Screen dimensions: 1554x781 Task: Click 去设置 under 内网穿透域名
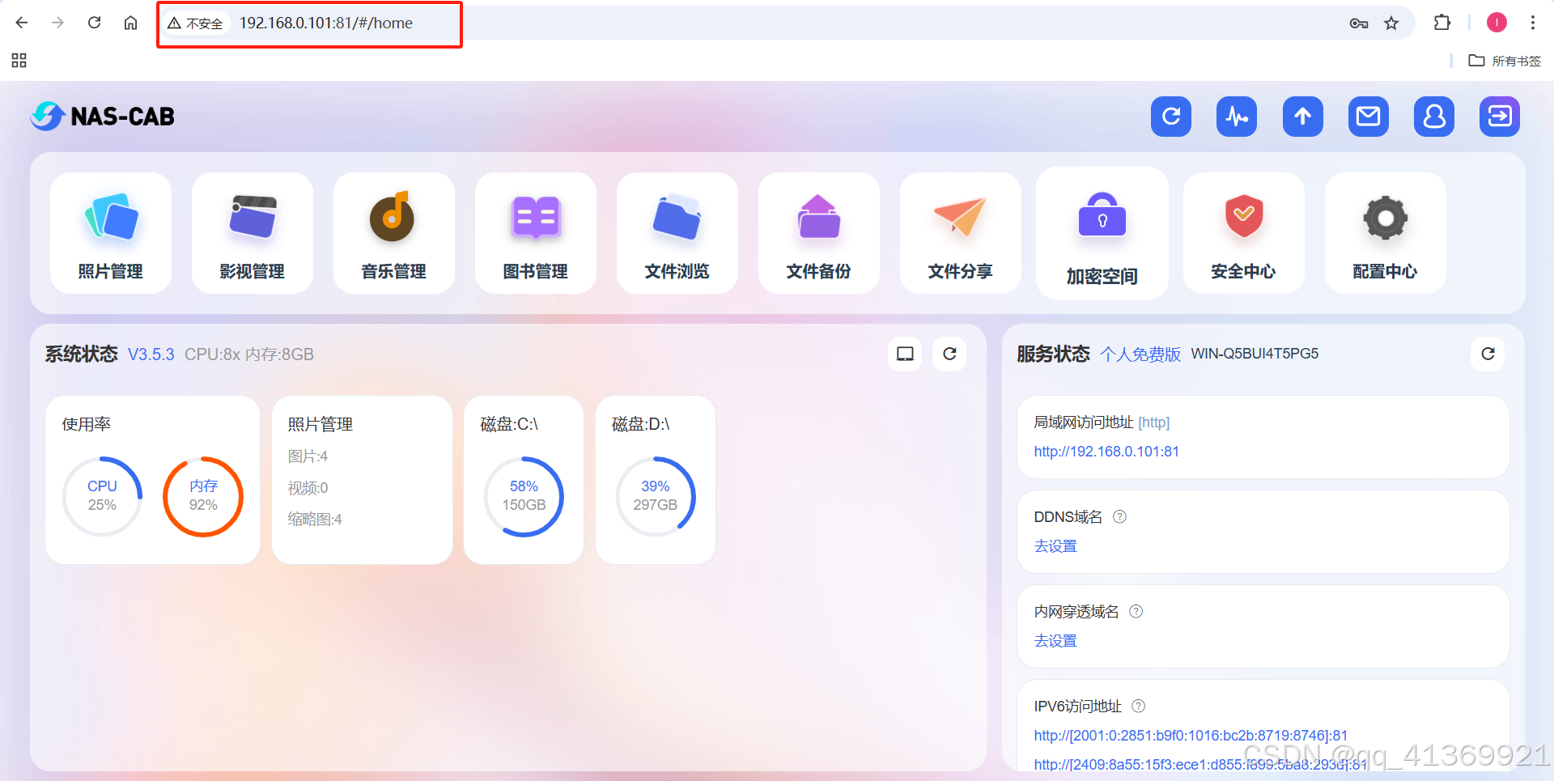[1055, 641]
